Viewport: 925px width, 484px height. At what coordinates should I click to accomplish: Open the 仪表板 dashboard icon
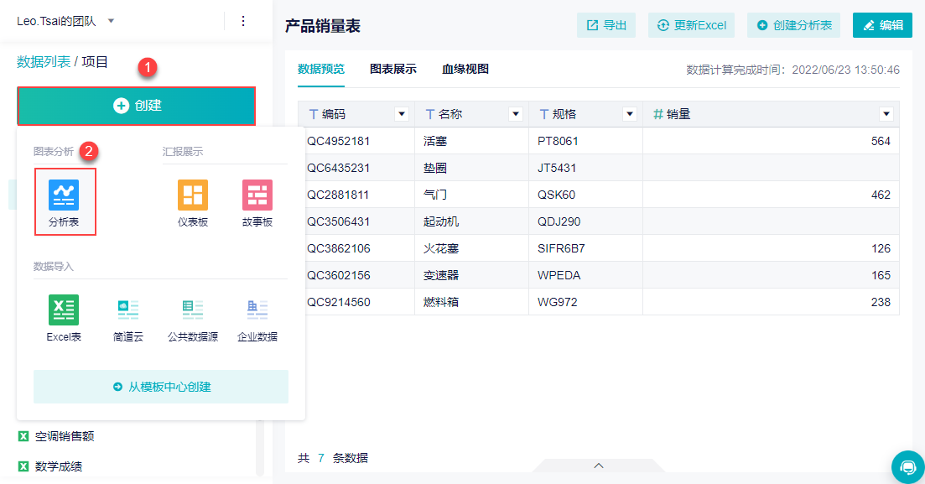pos(193,195)
